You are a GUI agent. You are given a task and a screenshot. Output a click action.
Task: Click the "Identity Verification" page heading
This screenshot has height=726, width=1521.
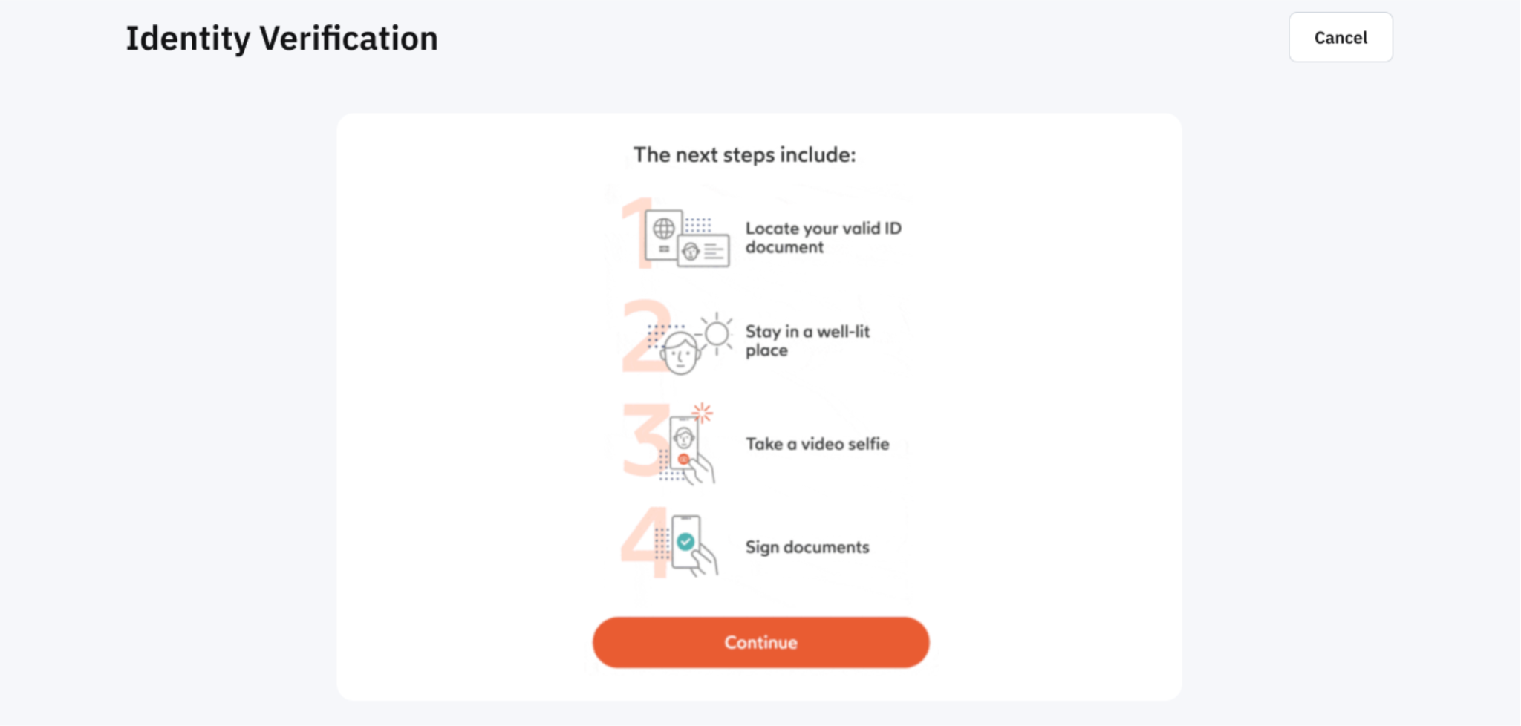pos(281,39)
